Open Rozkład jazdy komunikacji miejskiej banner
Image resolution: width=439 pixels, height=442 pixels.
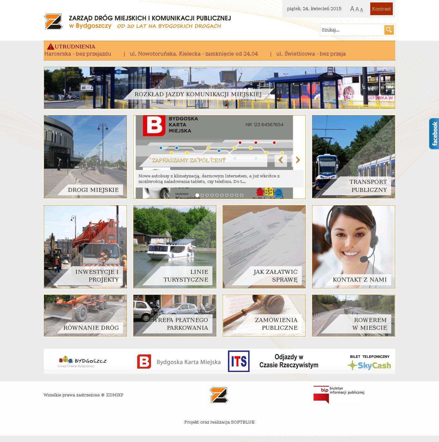pyautogui.click(x=219, y=88)
